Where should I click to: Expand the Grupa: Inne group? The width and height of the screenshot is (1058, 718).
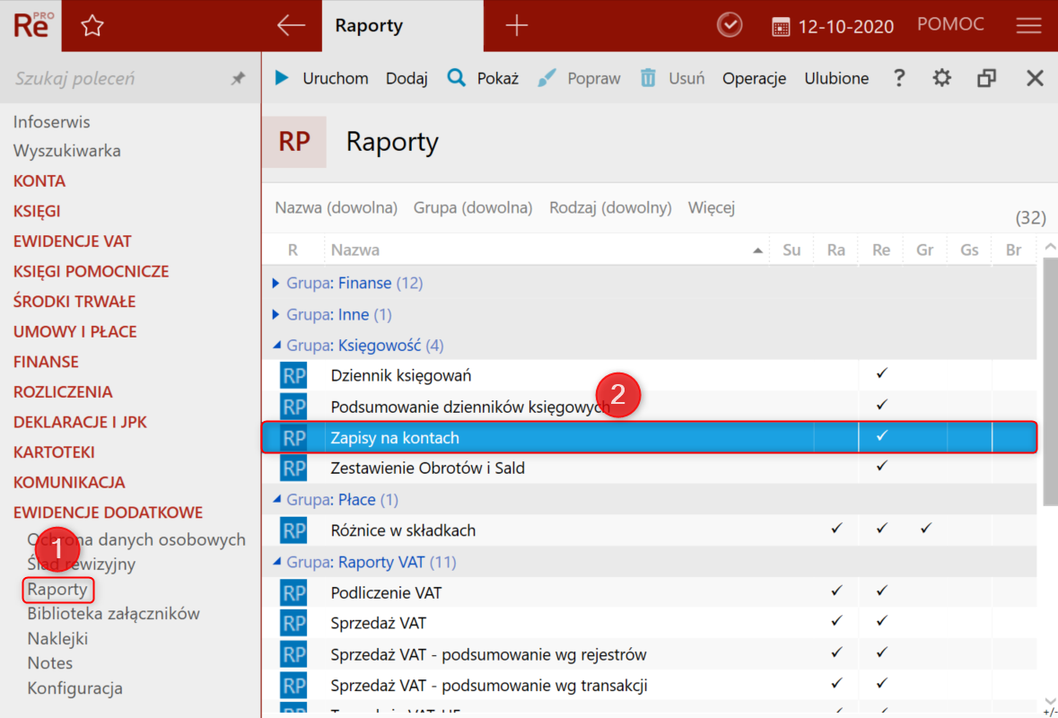pos(276,315)
